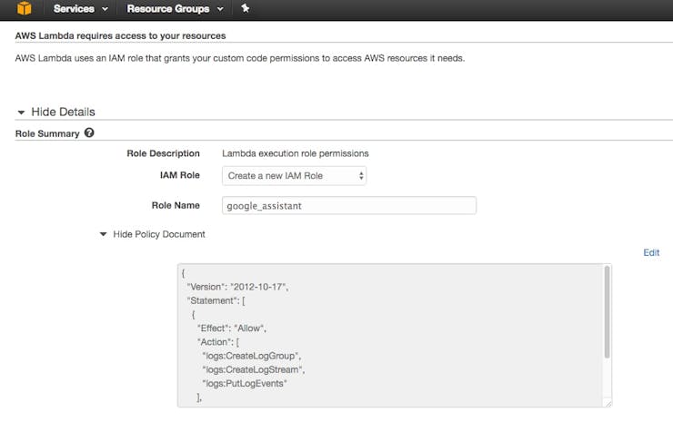Collapse the Hide Policy Document section

tap(159, 234)
